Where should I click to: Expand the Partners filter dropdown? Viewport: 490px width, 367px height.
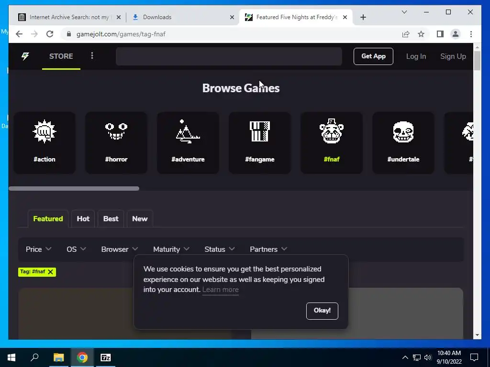(x=268, y=249)
